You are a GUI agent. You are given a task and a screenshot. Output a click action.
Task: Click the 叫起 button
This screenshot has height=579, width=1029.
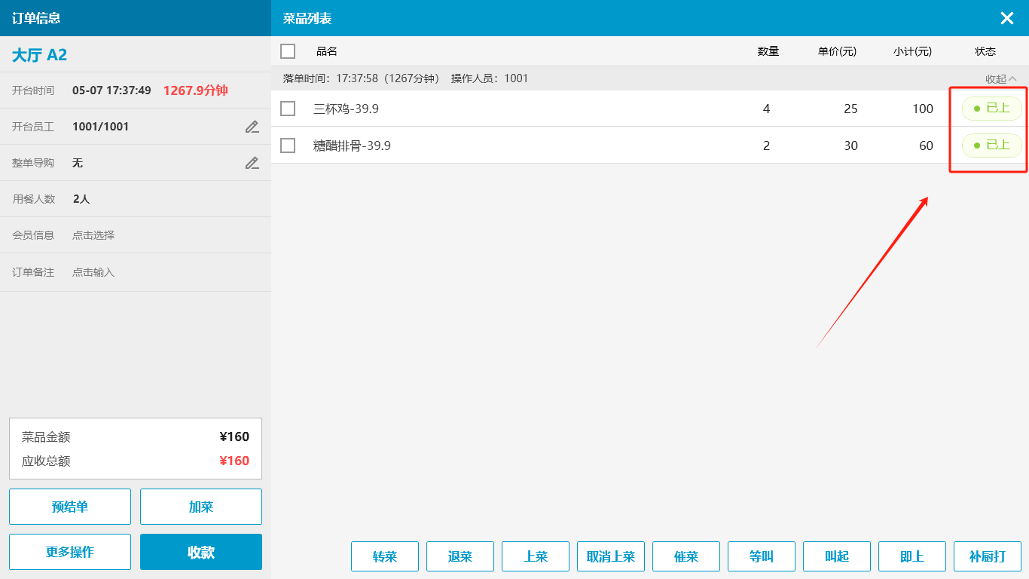837,556
